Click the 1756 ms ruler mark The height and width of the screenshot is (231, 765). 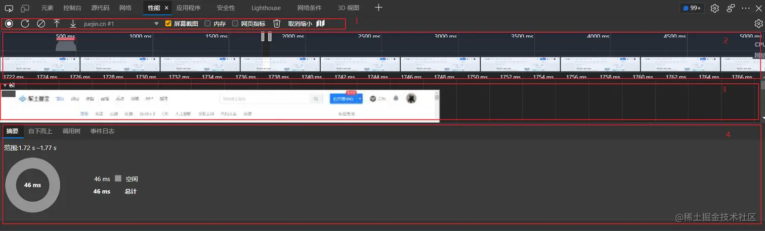coord(576,77)
